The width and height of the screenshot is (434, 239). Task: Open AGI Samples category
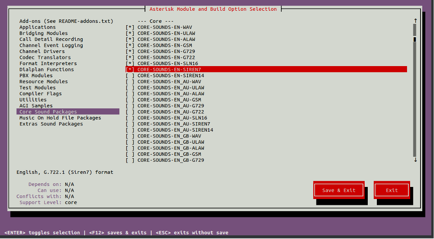(36, 106)
